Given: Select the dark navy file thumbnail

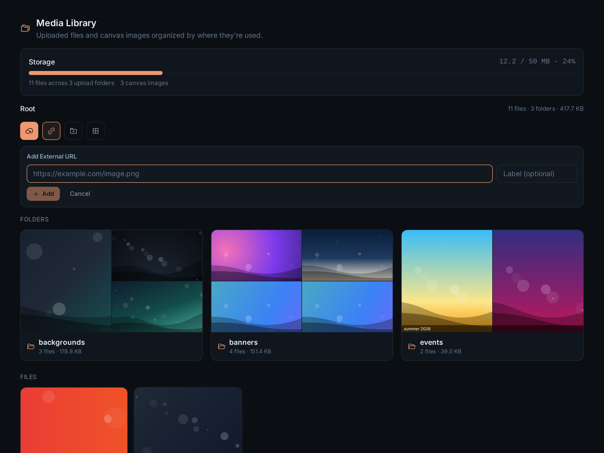Looking at the screenshot, I should click(188, 420).
